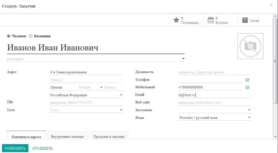Click the Email field iii@test.ru
The image size is (278, 153).
tap(214, 95)
